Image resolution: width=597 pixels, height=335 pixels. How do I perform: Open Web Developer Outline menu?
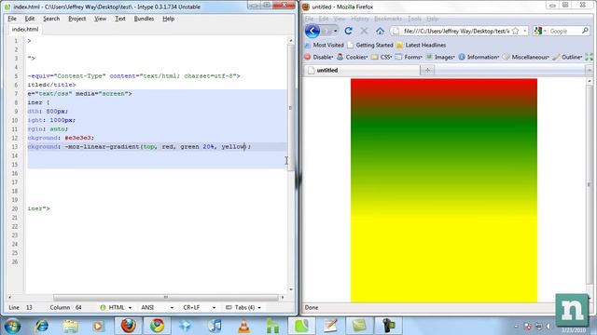tap(568, 57)
